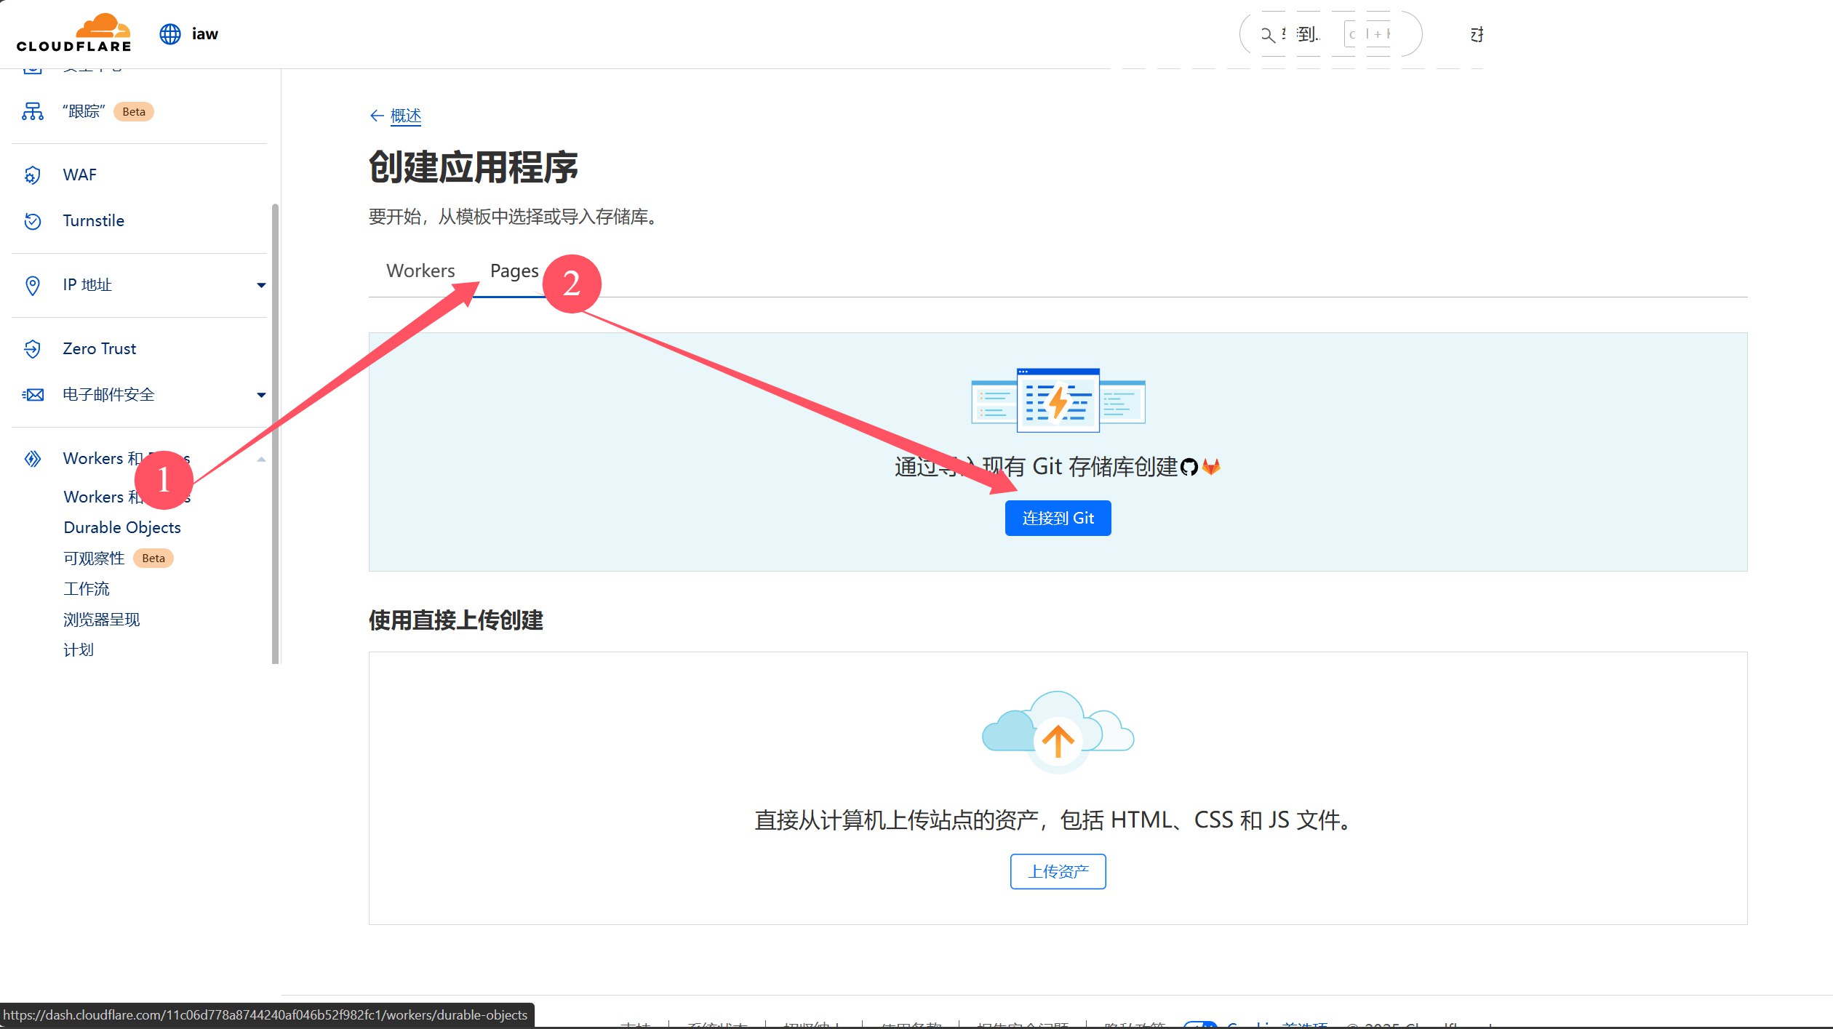Click the 跟踪 network icon
Viewport: 1833px width, 1029px height.
click(32, 111)
